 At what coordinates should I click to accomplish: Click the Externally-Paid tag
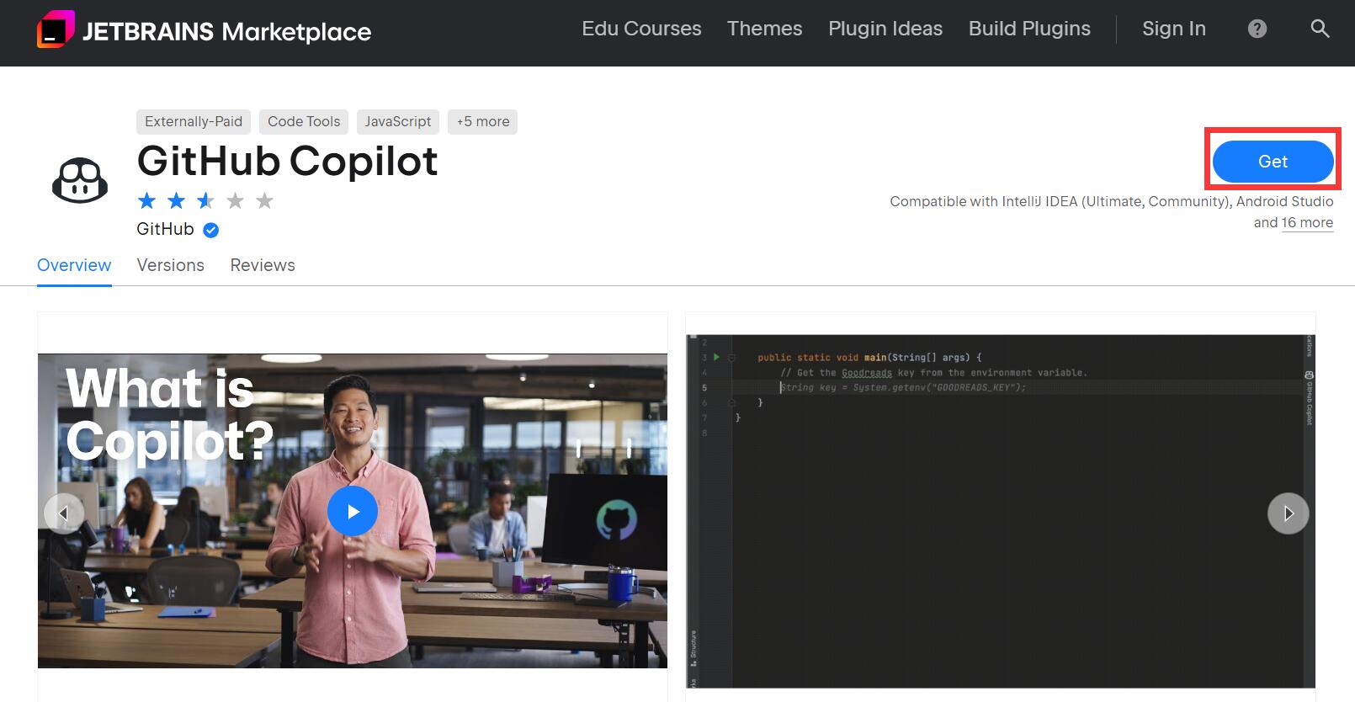[x=194, y=121]
